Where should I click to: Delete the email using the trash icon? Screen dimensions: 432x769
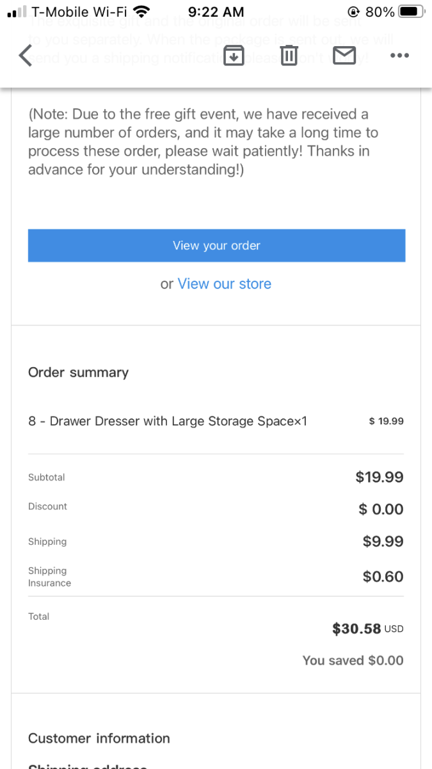[289, 56]
